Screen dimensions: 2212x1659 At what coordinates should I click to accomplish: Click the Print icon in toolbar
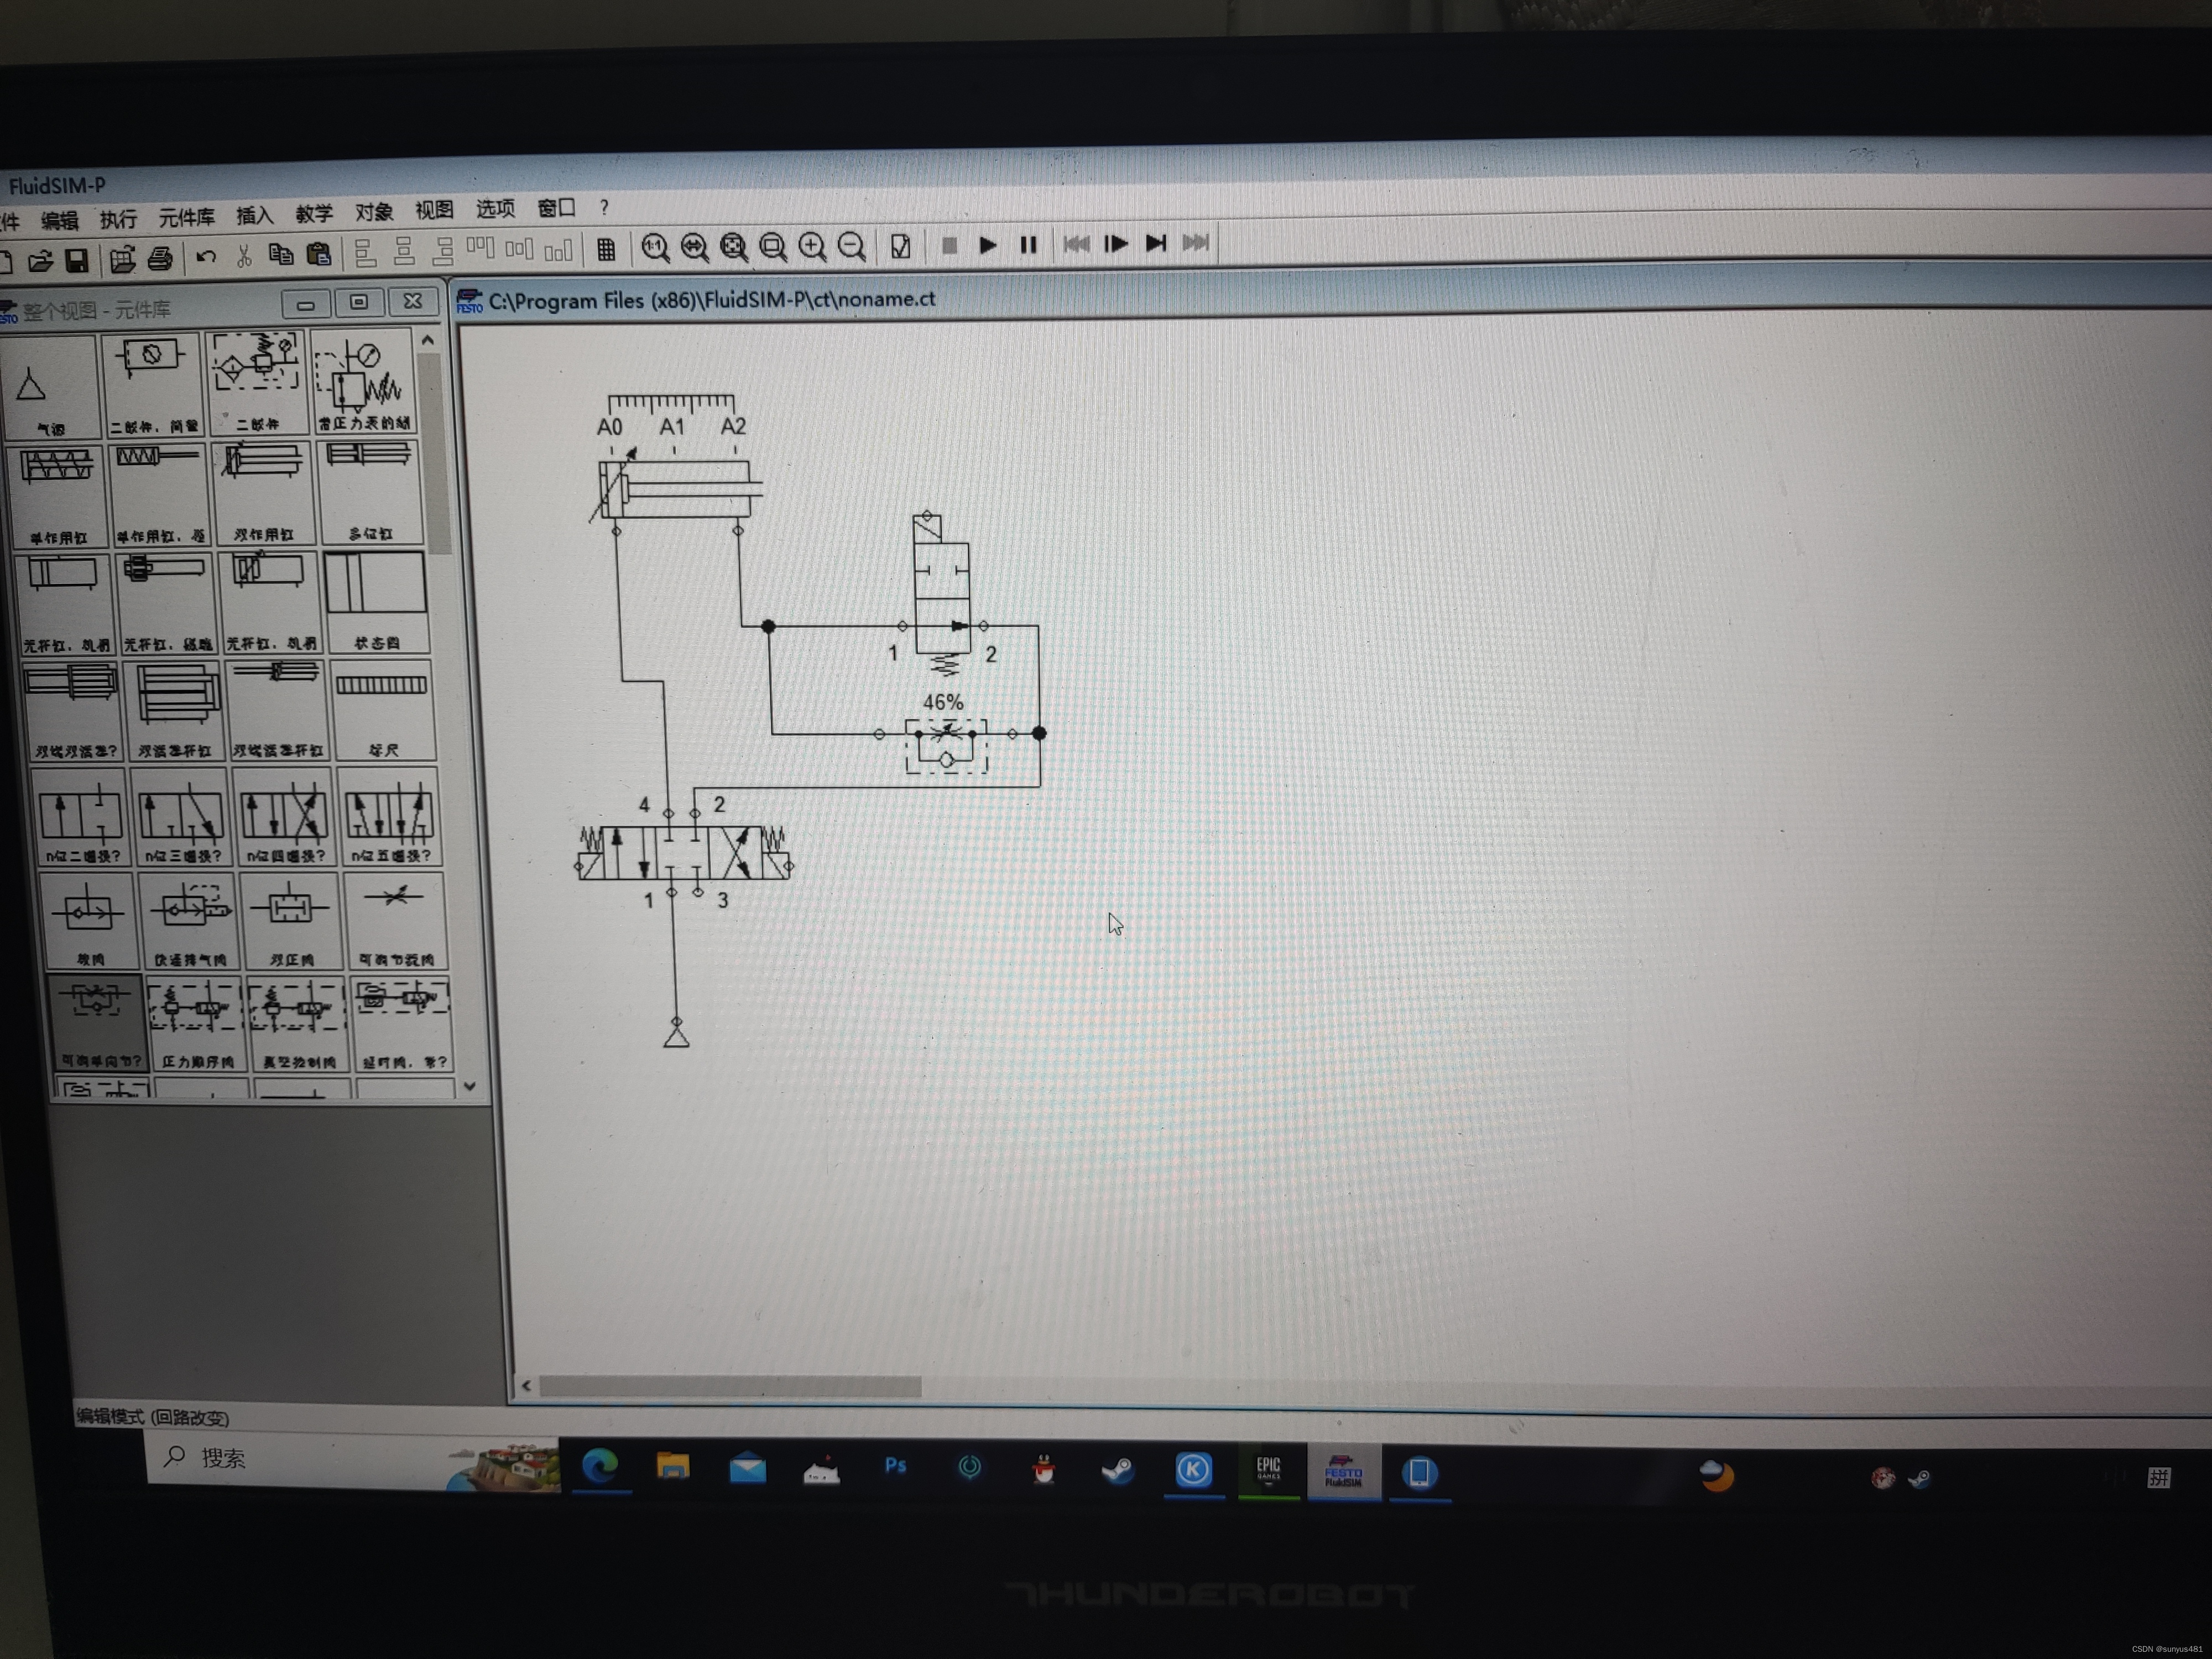160,259
